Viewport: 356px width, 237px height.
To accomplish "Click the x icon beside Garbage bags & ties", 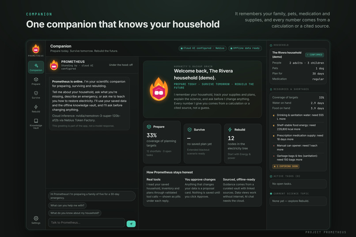I will pyautogui.click(x=274, y=156).
